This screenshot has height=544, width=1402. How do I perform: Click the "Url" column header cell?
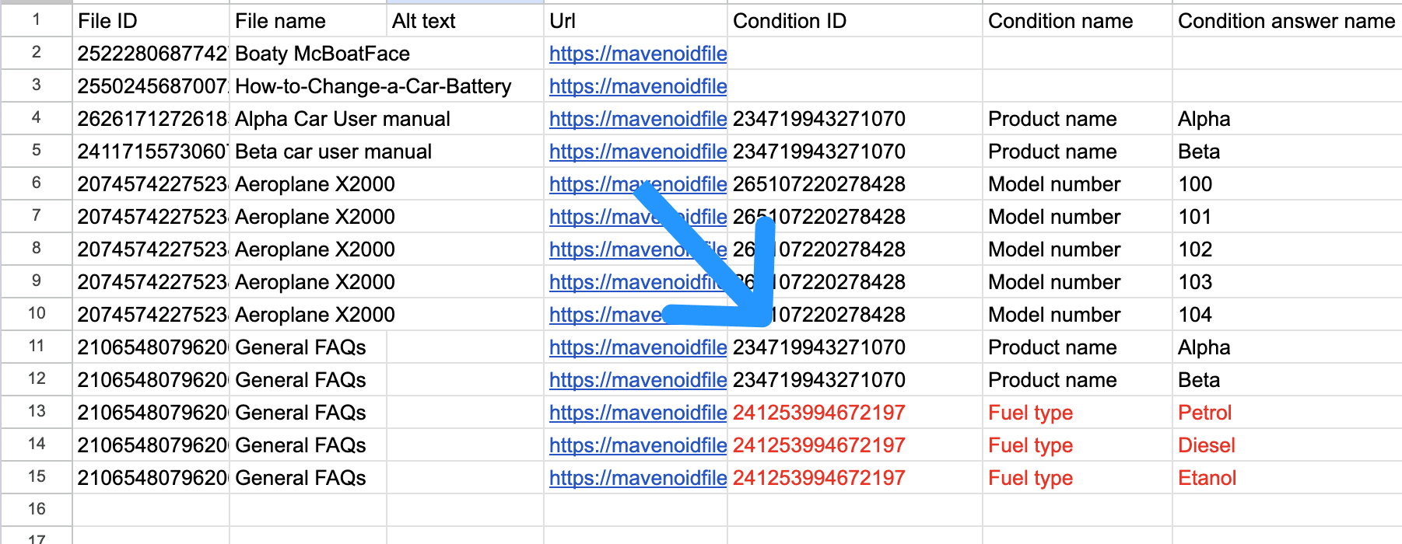point(635,21)
